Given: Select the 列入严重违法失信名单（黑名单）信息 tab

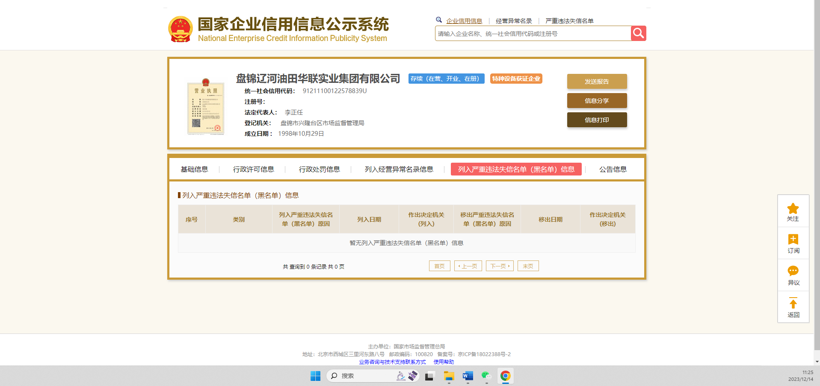Looking at the screenshot, I should [516, 169].
